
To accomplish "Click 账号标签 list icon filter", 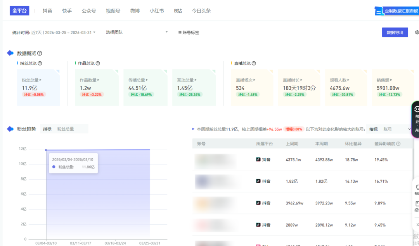I will [x=188, y=33].
